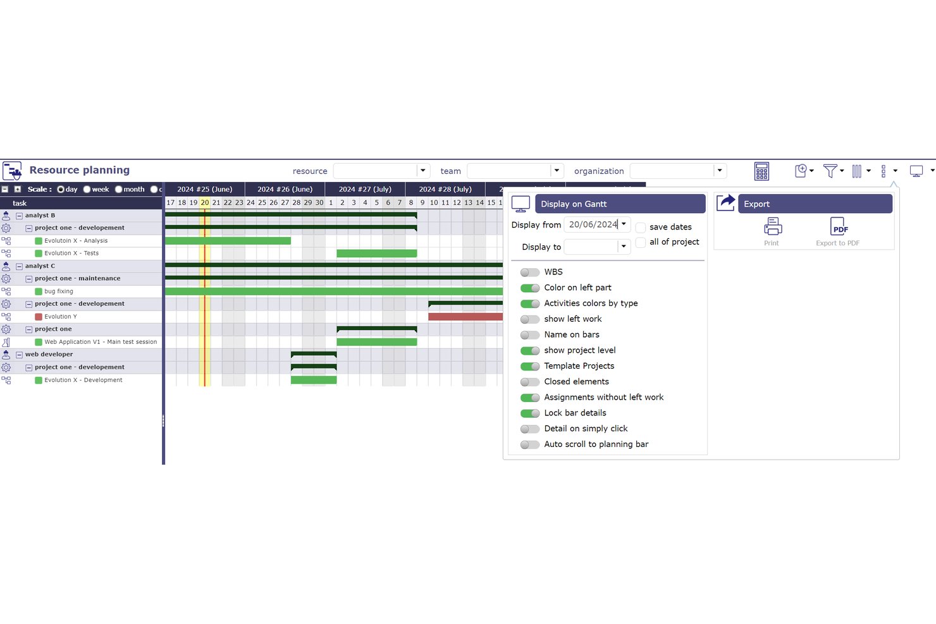The width and height of the screenshot is (936, 624).
Task: Collapse project one - maintenance row
Action: point(28,279)
